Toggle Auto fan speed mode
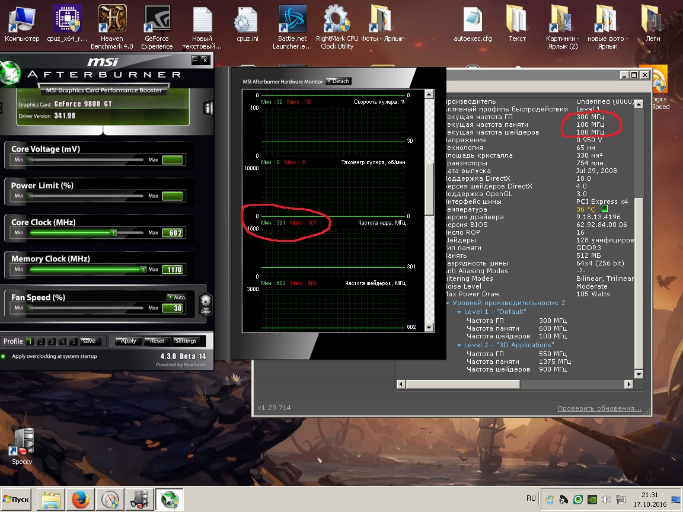683x512 pixels. (176, 297)
